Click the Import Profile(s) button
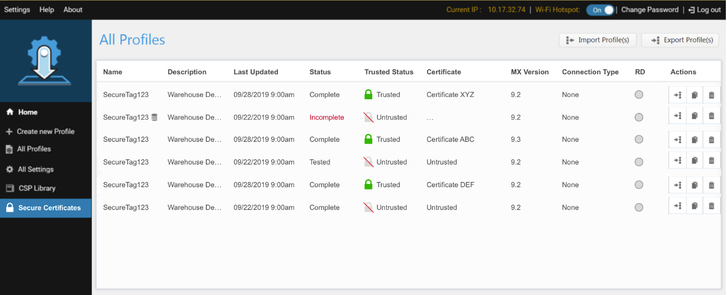The image size is (727, 295). (x=598, y=40)
